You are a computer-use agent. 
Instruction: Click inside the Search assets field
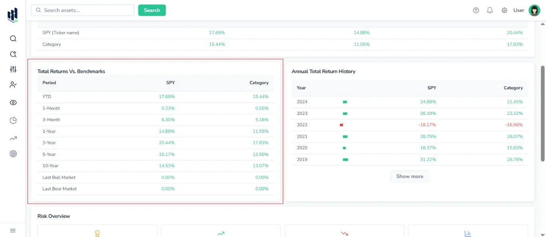pos(82,10)
